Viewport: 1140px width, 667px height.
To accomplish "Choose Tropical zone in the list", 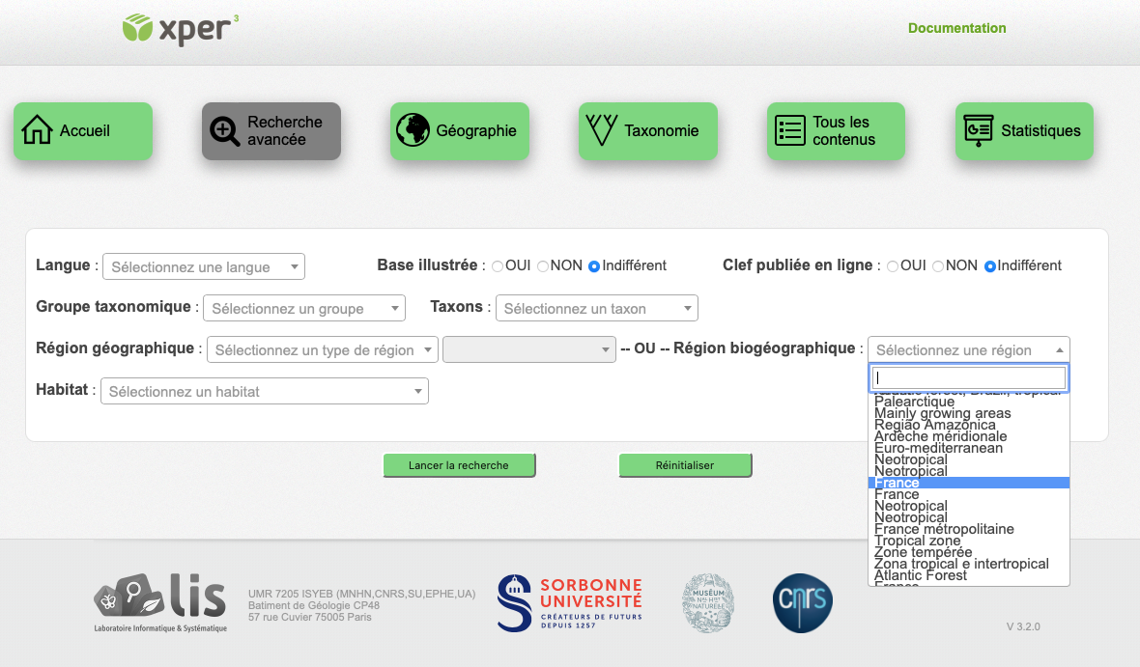I will click(x=968, y=542).
